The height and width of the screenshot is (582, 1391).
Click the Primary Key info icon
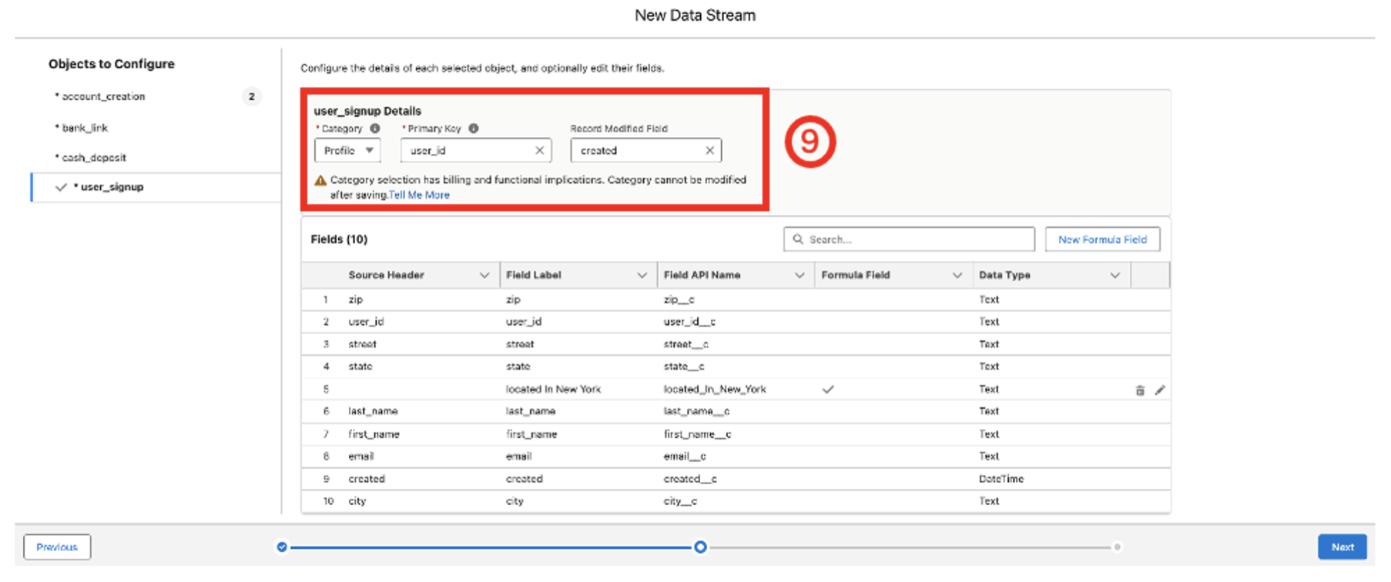tap(474, 129)
